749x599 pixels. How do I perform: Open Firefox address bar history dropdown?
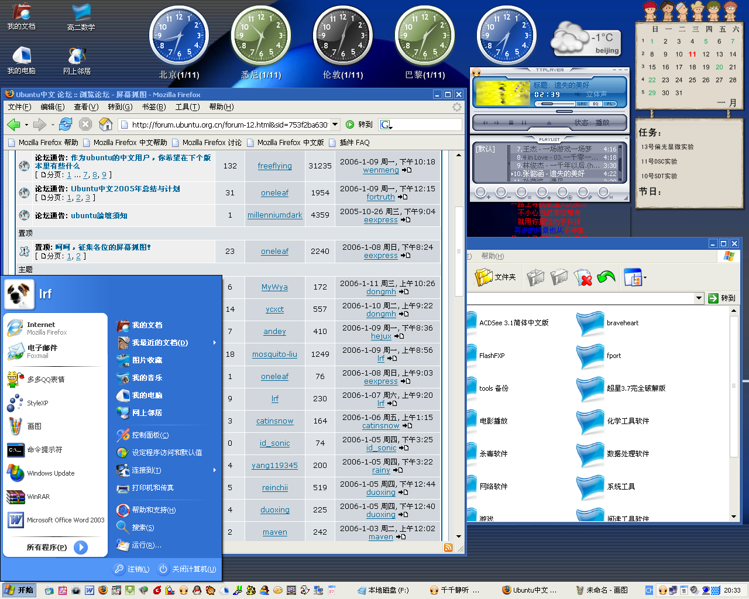(x=335, y=124)
